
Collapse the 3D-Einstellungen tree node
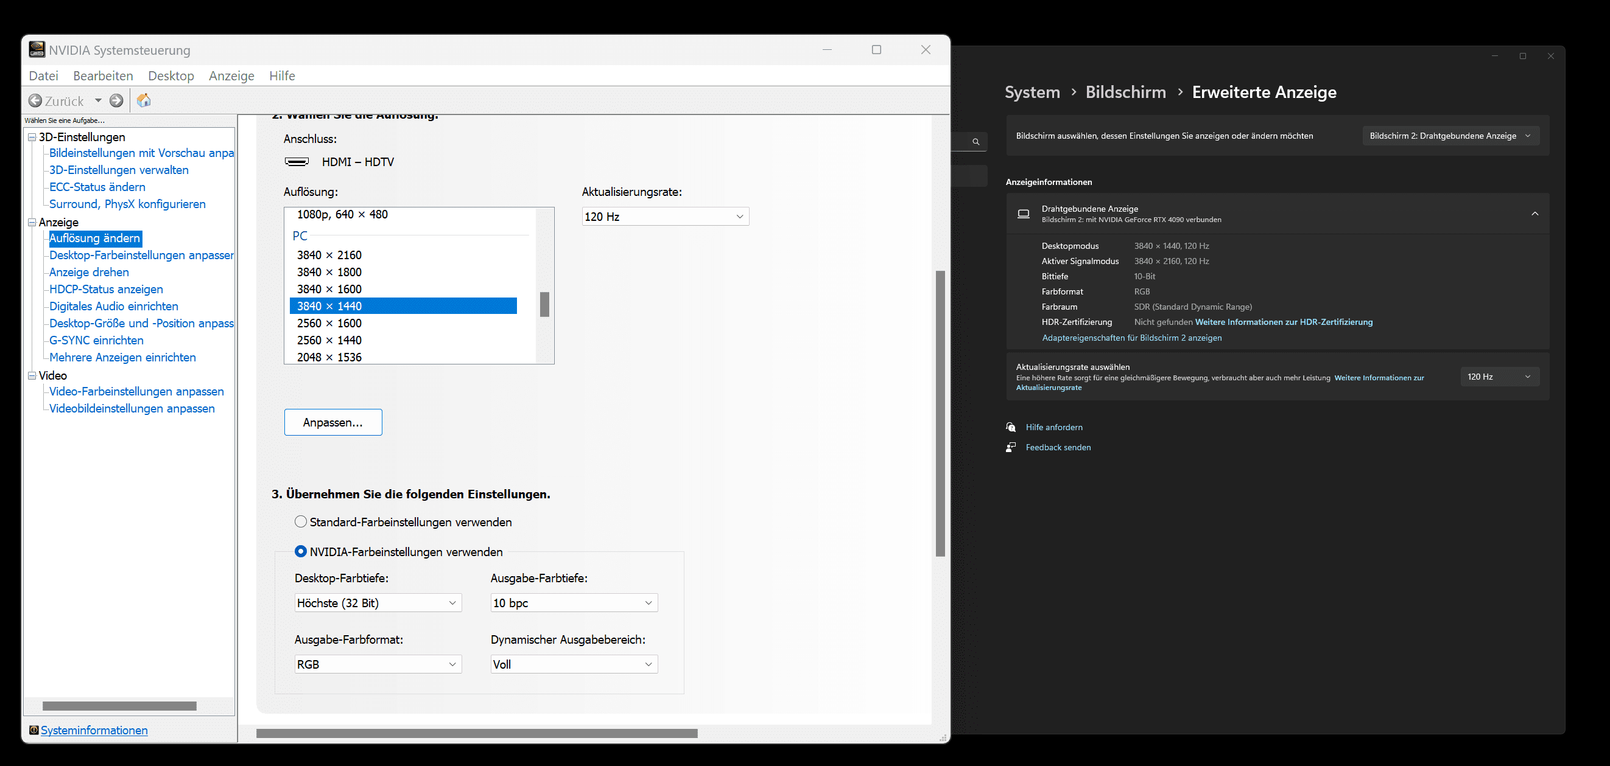click(32, 137)
